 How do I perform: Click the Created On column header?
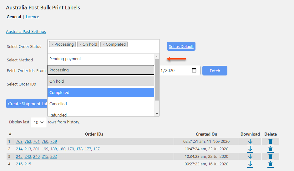(206, 134)
